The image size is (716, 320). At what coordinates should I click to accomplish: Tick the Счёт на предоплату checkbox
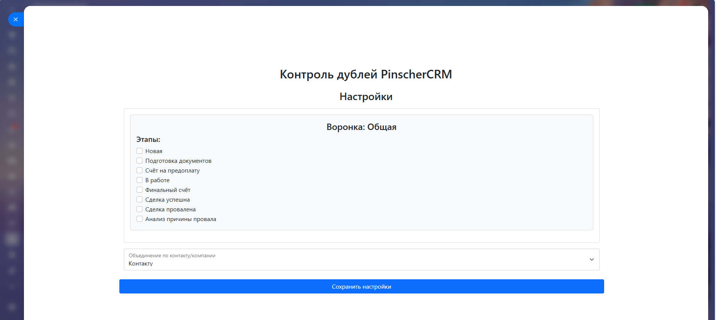[140, 170]
